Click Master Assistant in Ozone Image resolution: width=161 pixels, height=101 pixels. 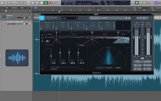point(94,18)
